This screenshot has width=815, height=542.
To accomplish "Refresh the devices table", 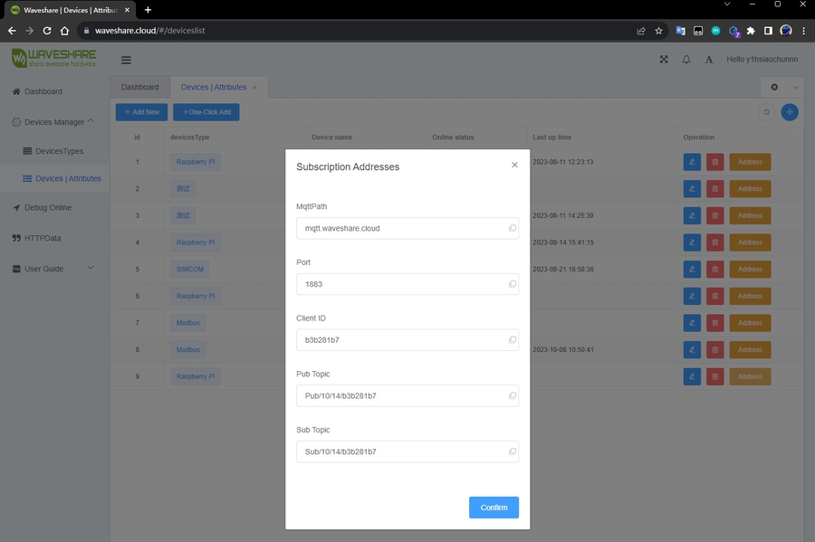I will coord(766,112).
